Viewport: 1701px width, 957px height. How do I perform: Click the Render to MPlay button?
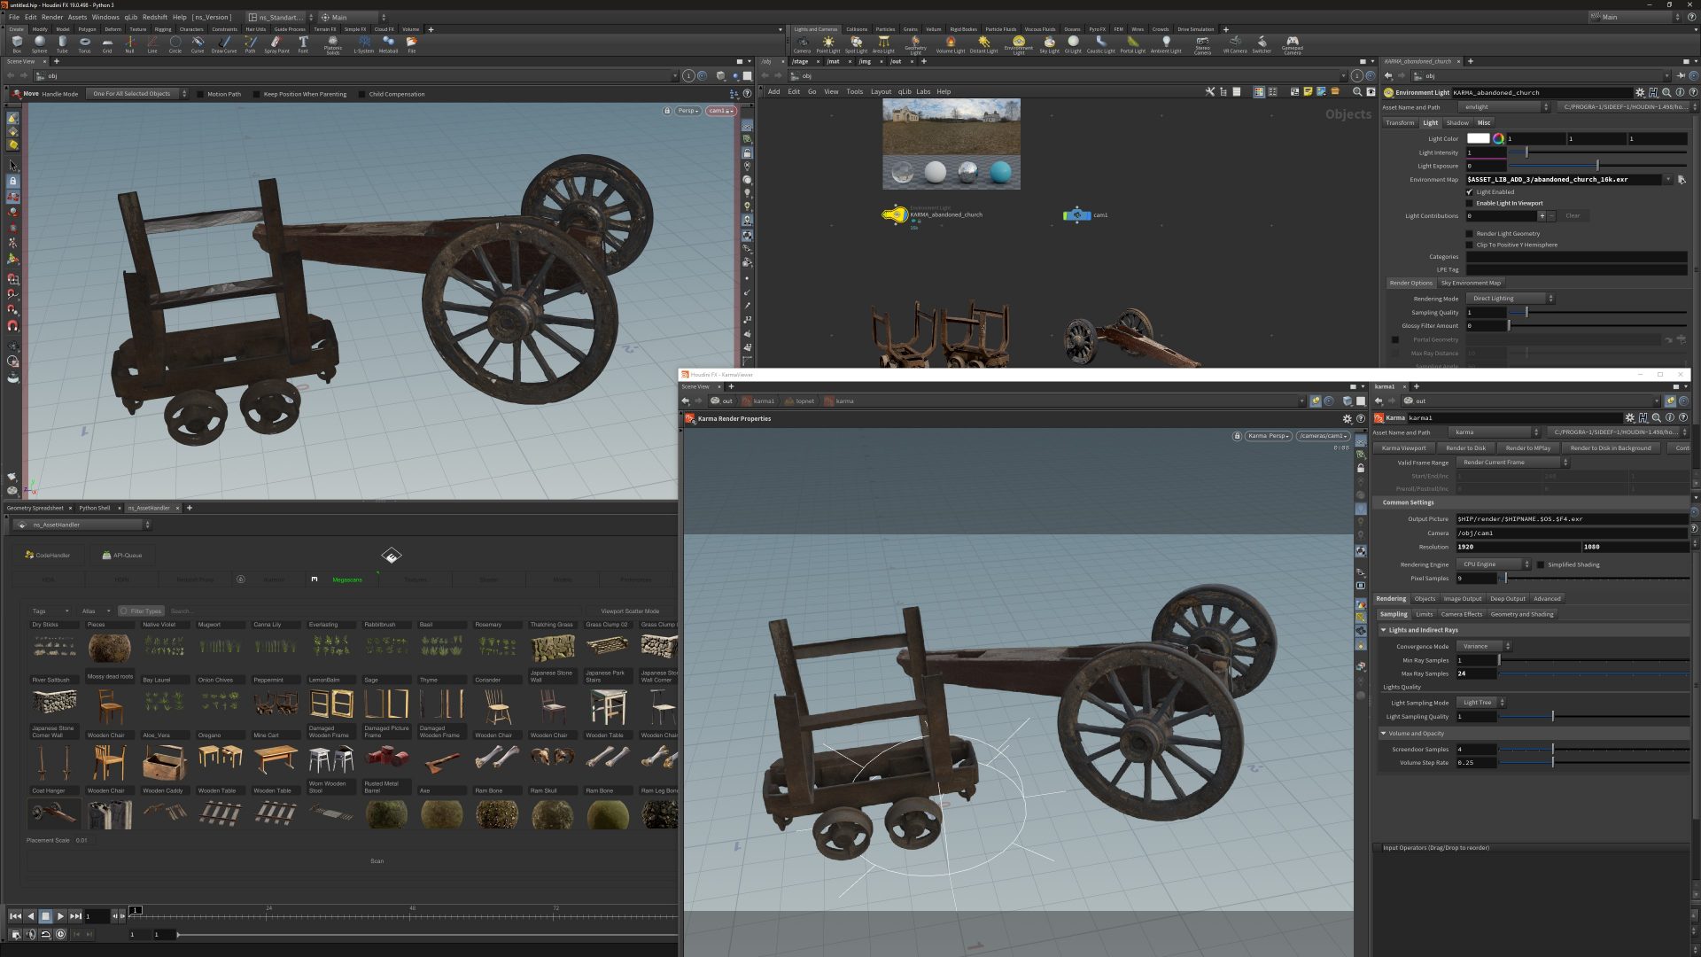click(1528, 448)
